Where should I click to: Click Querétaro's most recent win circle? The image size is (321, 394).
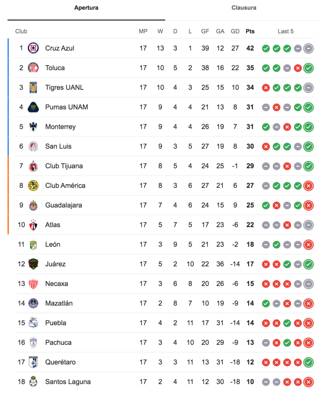click(308, 362)
